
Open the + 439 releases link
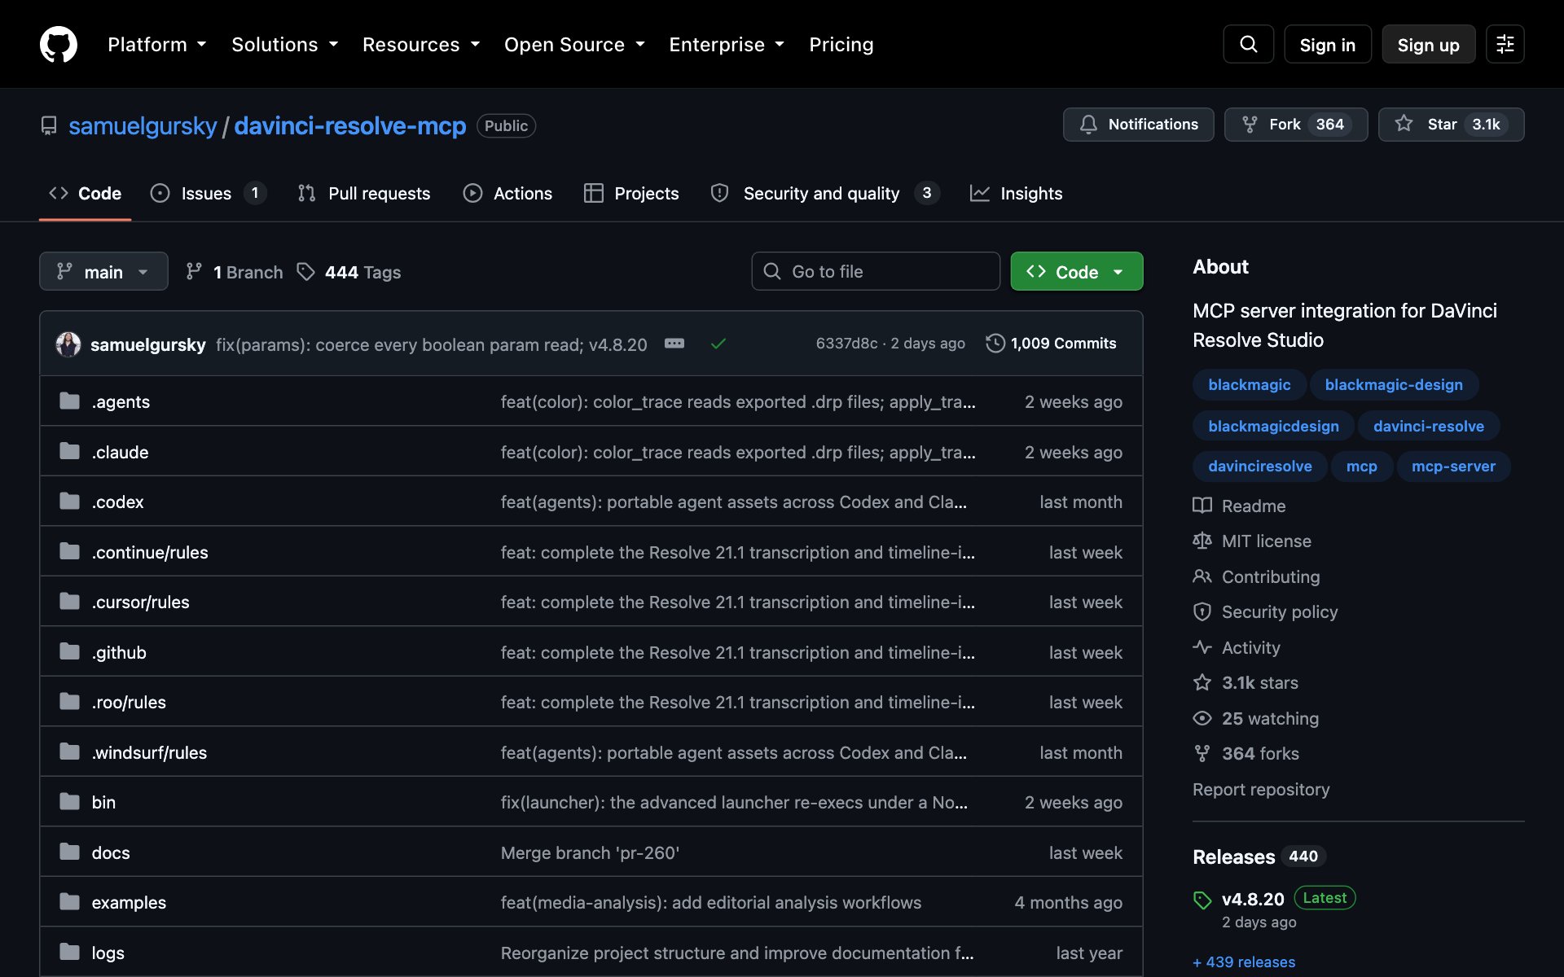point(1243,962)
